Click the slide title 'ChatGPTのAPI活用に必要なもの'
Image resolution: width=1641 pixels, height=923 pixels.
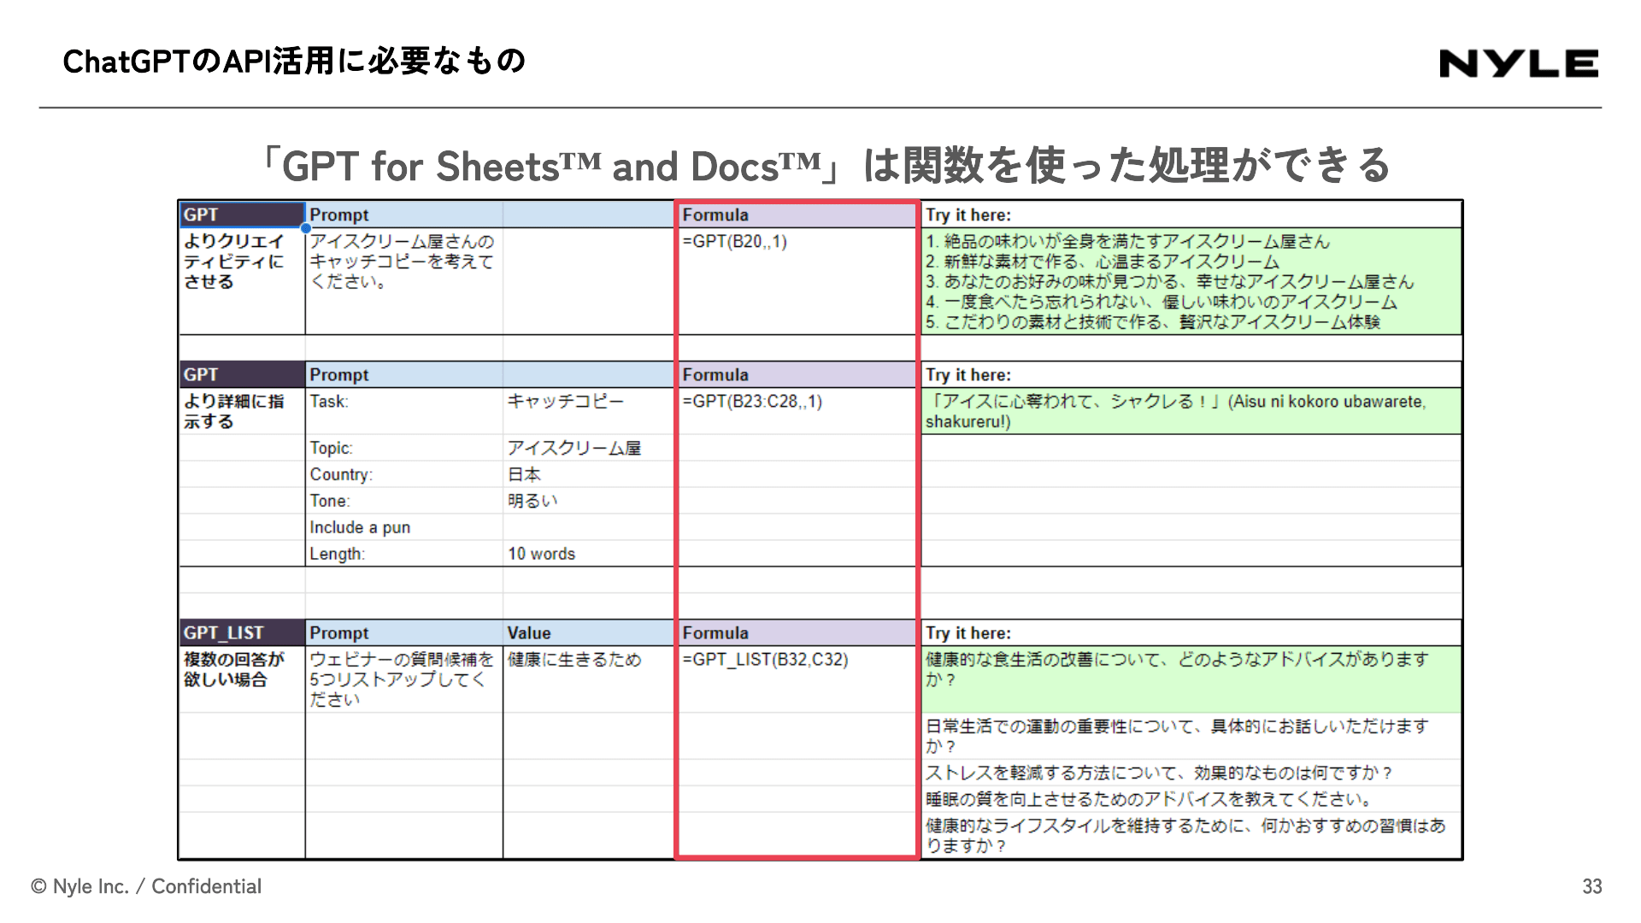(294, 61)
